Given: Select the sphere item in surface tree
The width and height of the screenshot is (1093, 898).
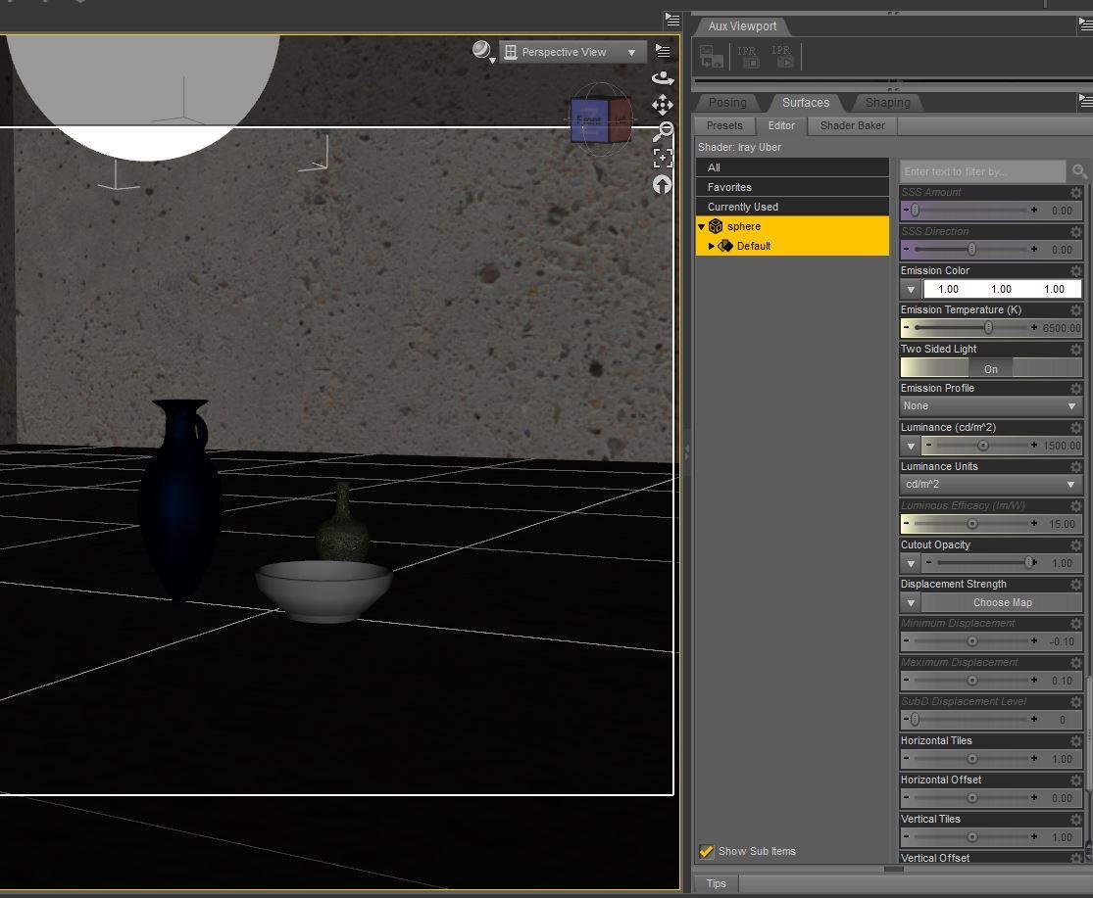Looking at the screenshot, I should click(x=792, y=226).
